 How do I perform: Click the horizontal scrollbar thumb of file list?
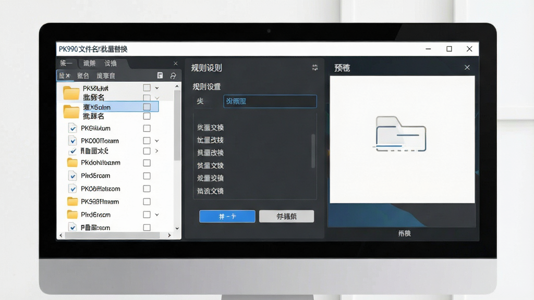tap(113, 235)
